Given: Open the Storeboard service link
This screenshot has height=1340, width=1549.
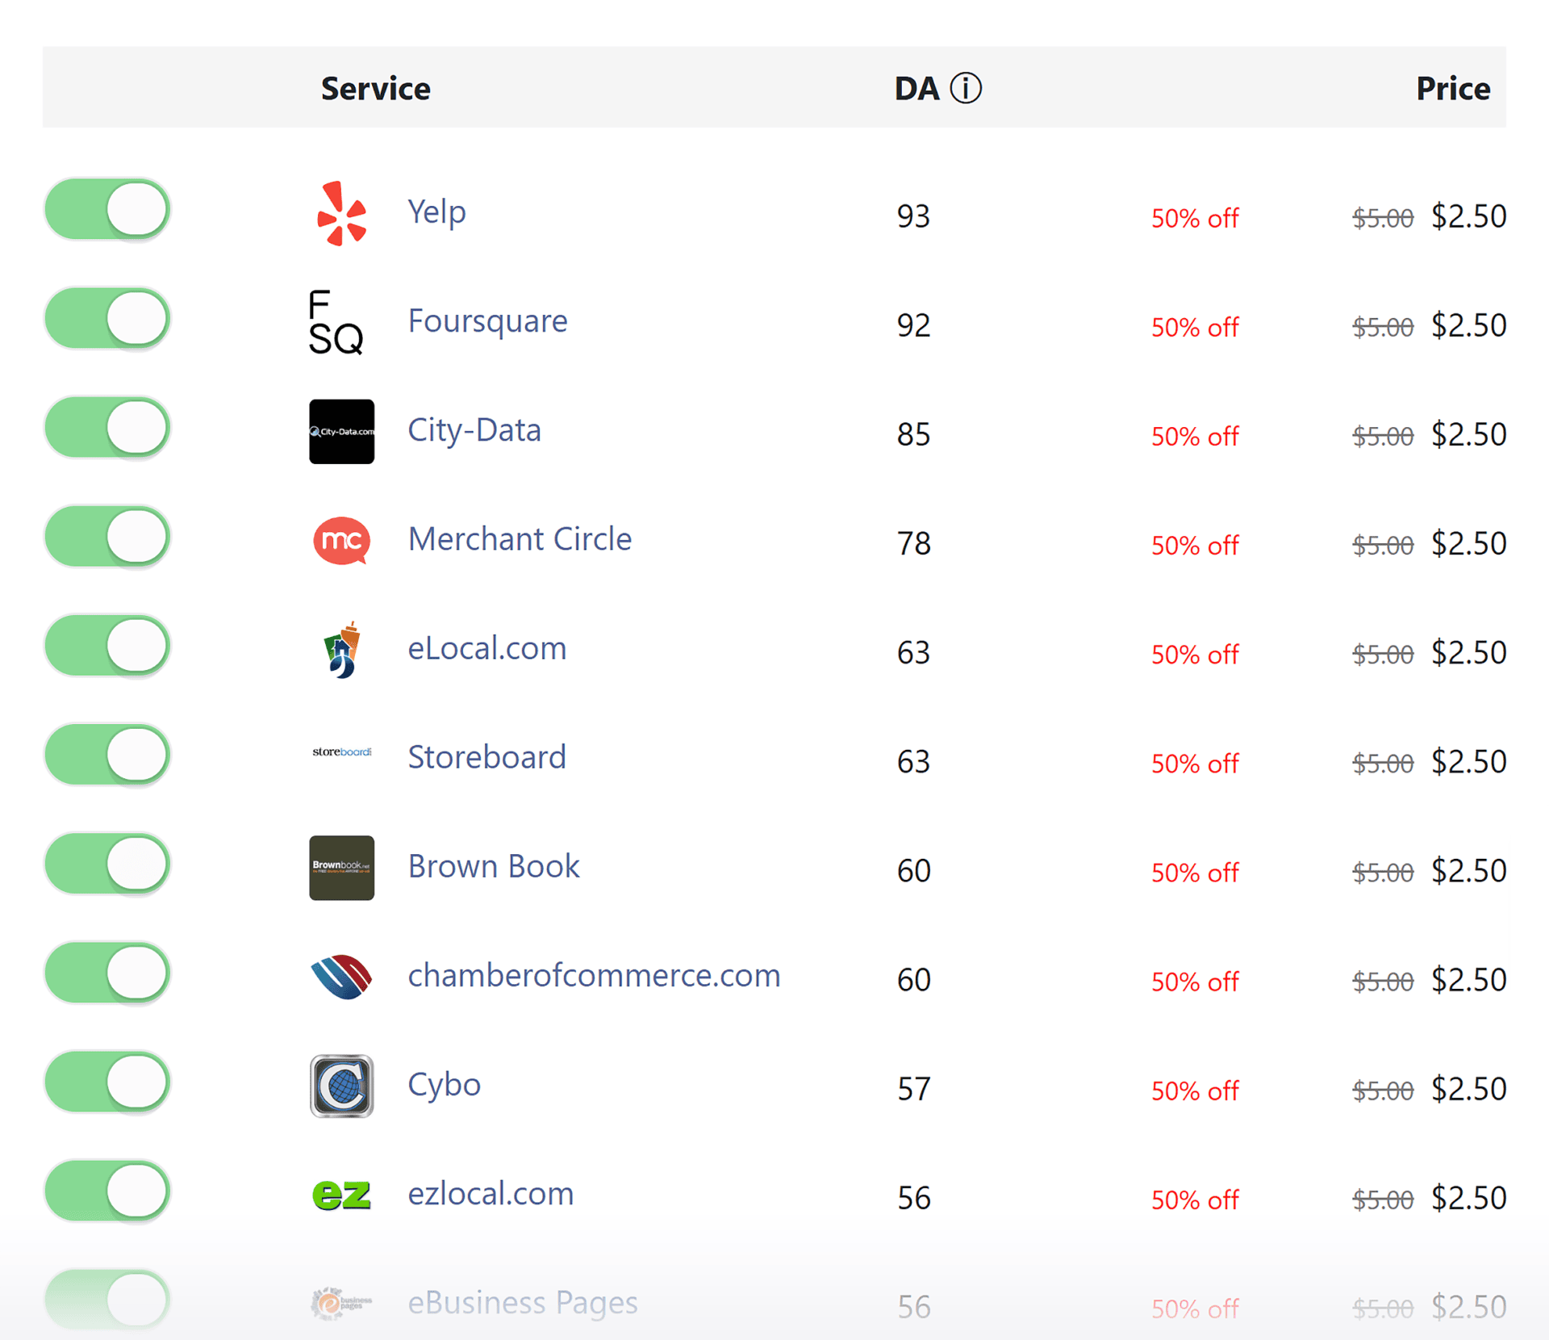Looking at the screenshot, I should tap(486, 757).
